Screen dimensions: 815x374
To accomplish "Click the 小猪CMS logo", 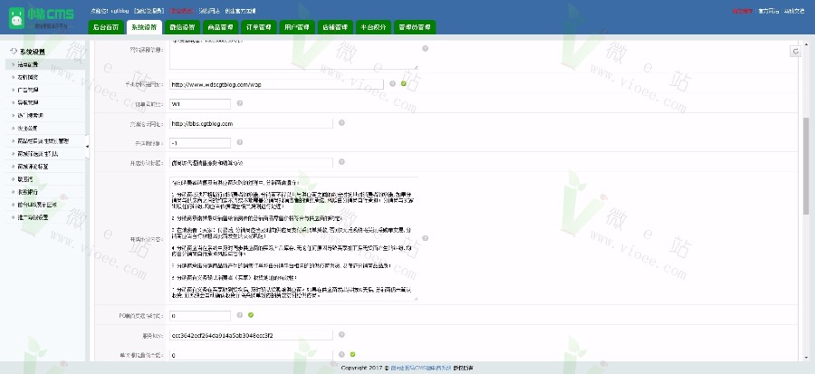I will pos(41,17).
